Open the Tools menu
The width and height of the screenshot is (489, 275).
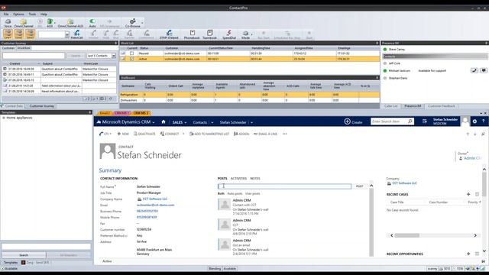(32, 14)
